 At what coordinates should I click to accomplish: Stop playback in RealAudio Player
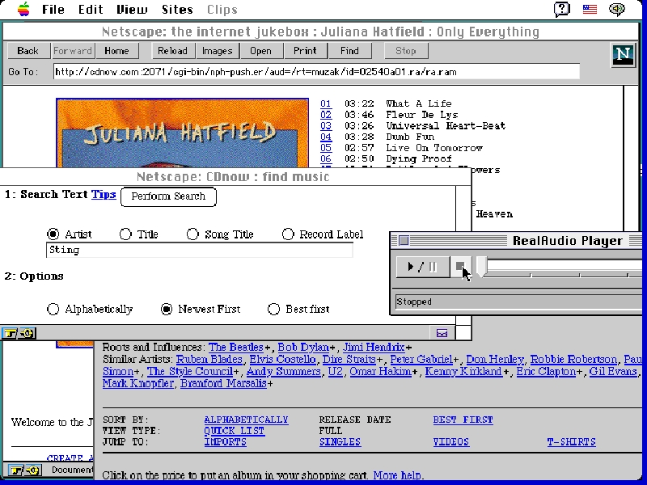[460, 267]
